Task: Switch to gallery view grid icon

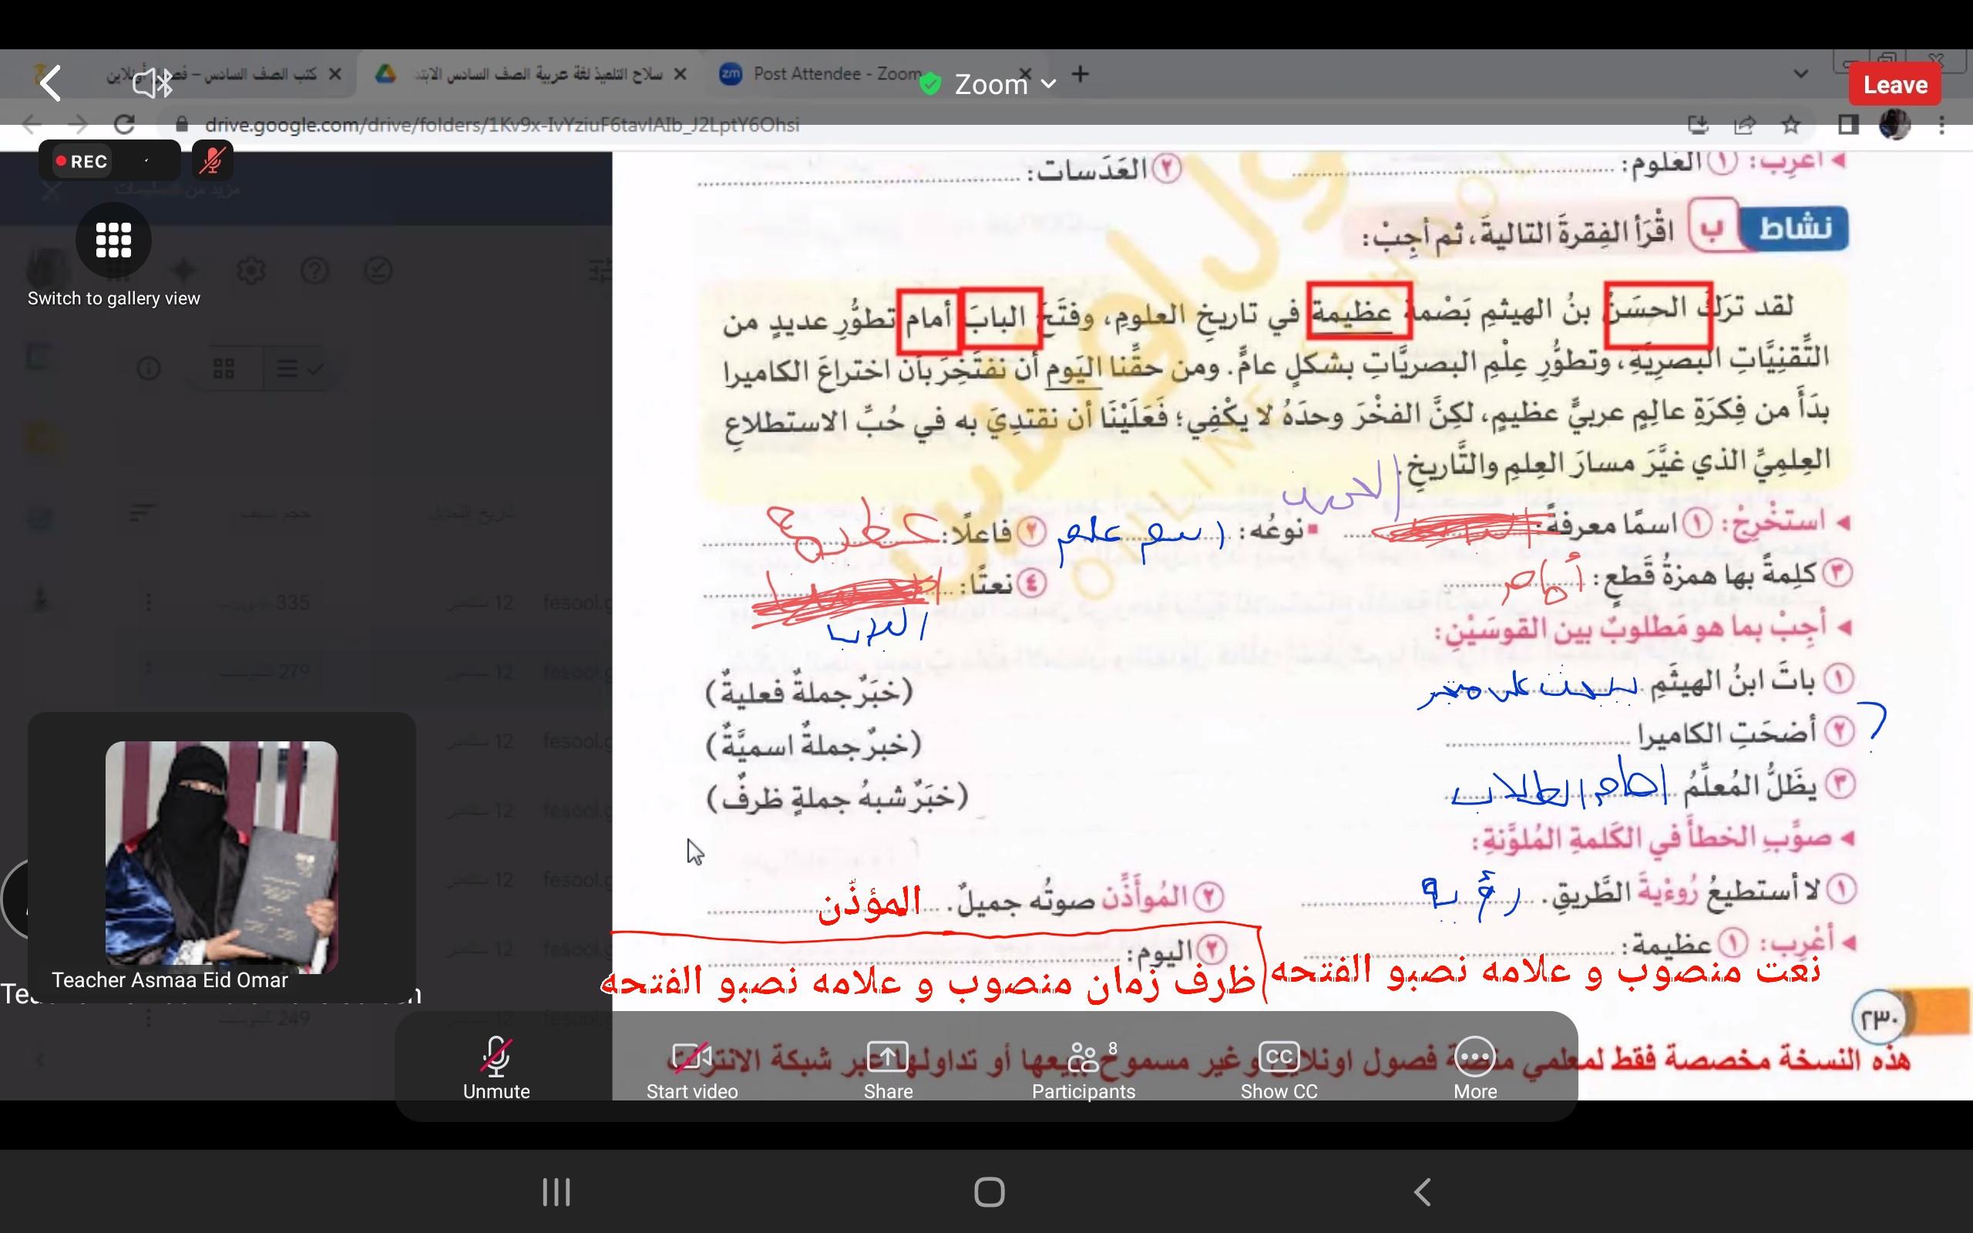Action: 113,240
